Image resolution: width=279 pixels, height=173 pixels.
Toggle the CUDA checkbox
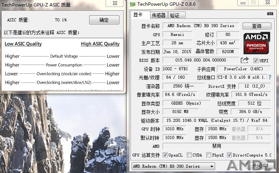[x=189, y=155]
